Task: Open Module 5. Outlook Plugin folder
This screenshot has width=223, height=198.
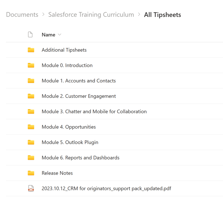Action: (x=70, y=142)
